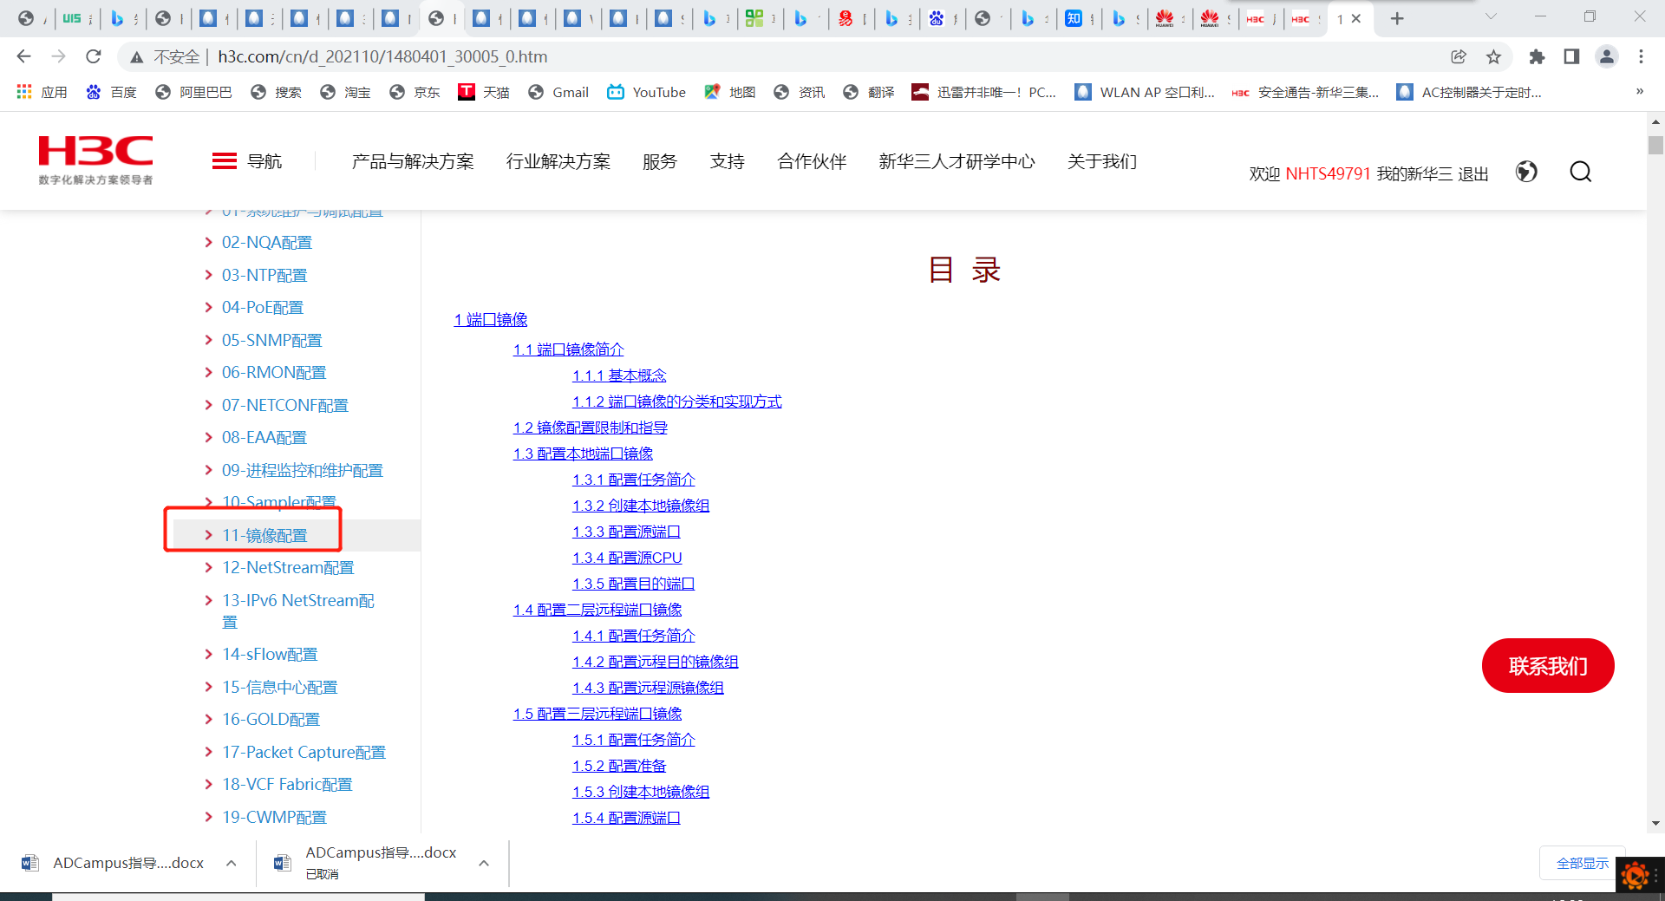Open the 合作伙伴 menu
The image size is (1665, 901).
(813, 161)
